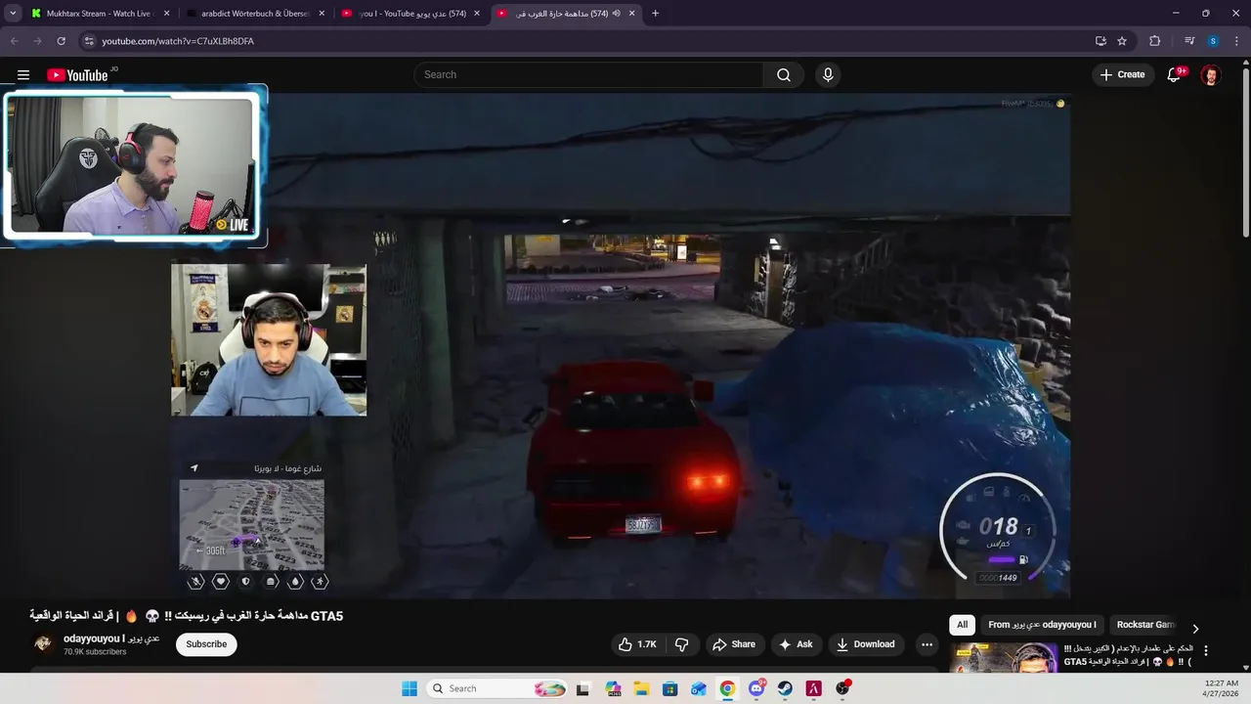
Task: Click the YouTube search magnifier button
Action: click(784, 75)
